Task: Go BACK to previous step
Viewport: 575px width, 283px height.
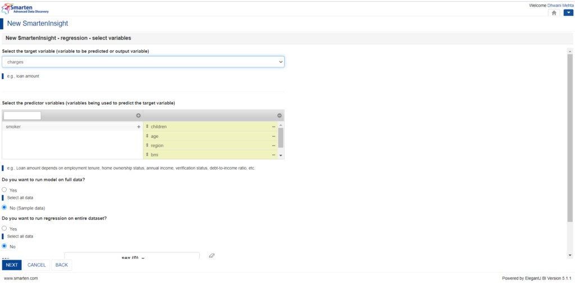Action: [x=62, y=265]
